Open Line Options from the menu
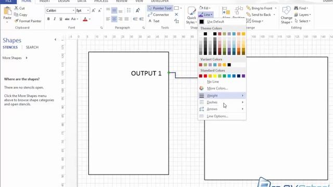Screen dimensions: 333x187 [217, 116]
